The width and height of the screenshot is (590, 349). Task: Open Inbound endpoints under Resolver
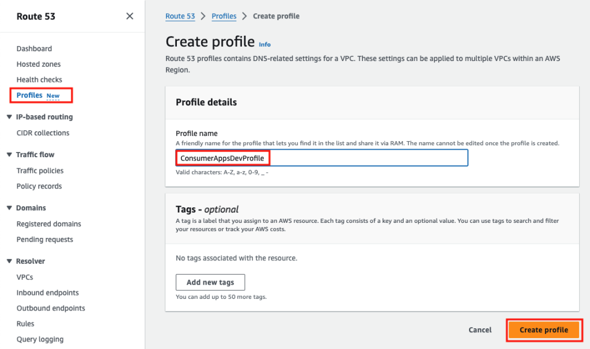tap(47, 293)
